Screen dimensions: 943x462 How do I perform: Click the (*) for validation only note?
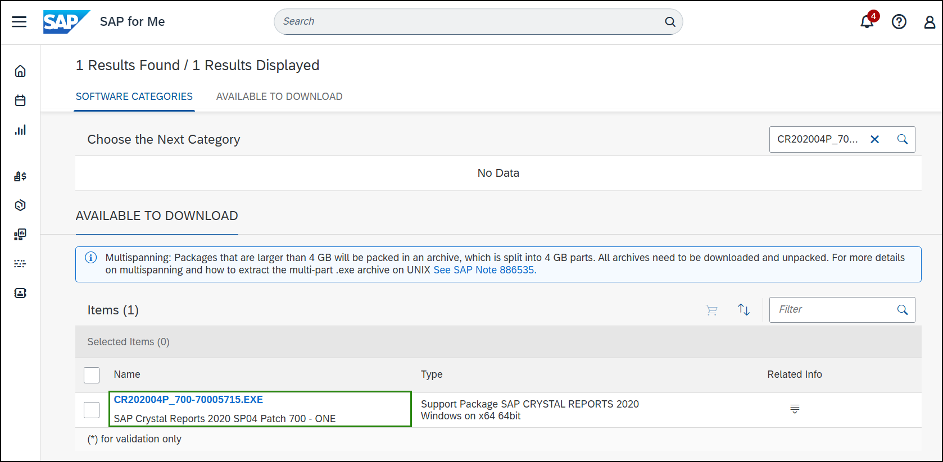pyautogui.click(x=134, y=439)
